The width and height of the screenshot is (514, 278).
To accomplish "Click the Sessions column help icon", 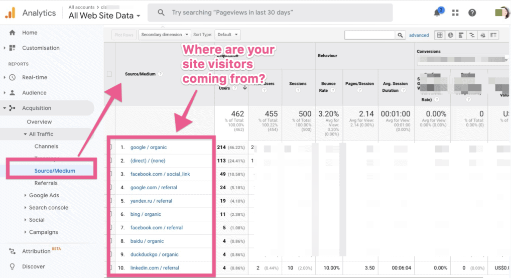I will click(x=298, y=90).
